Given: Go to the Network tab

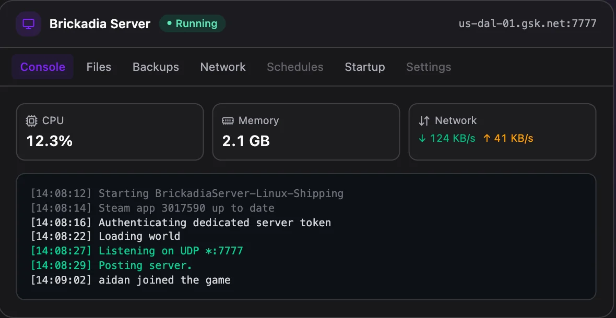Looking at the screenshot, I should click(x=223, y=67).
